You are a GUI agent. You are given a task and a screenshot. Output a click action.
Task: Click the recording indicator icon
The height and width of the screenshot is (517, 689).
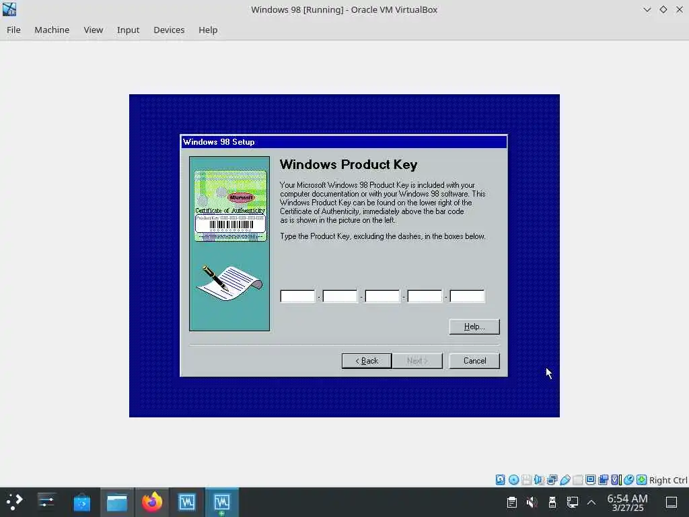coord(604,479)
